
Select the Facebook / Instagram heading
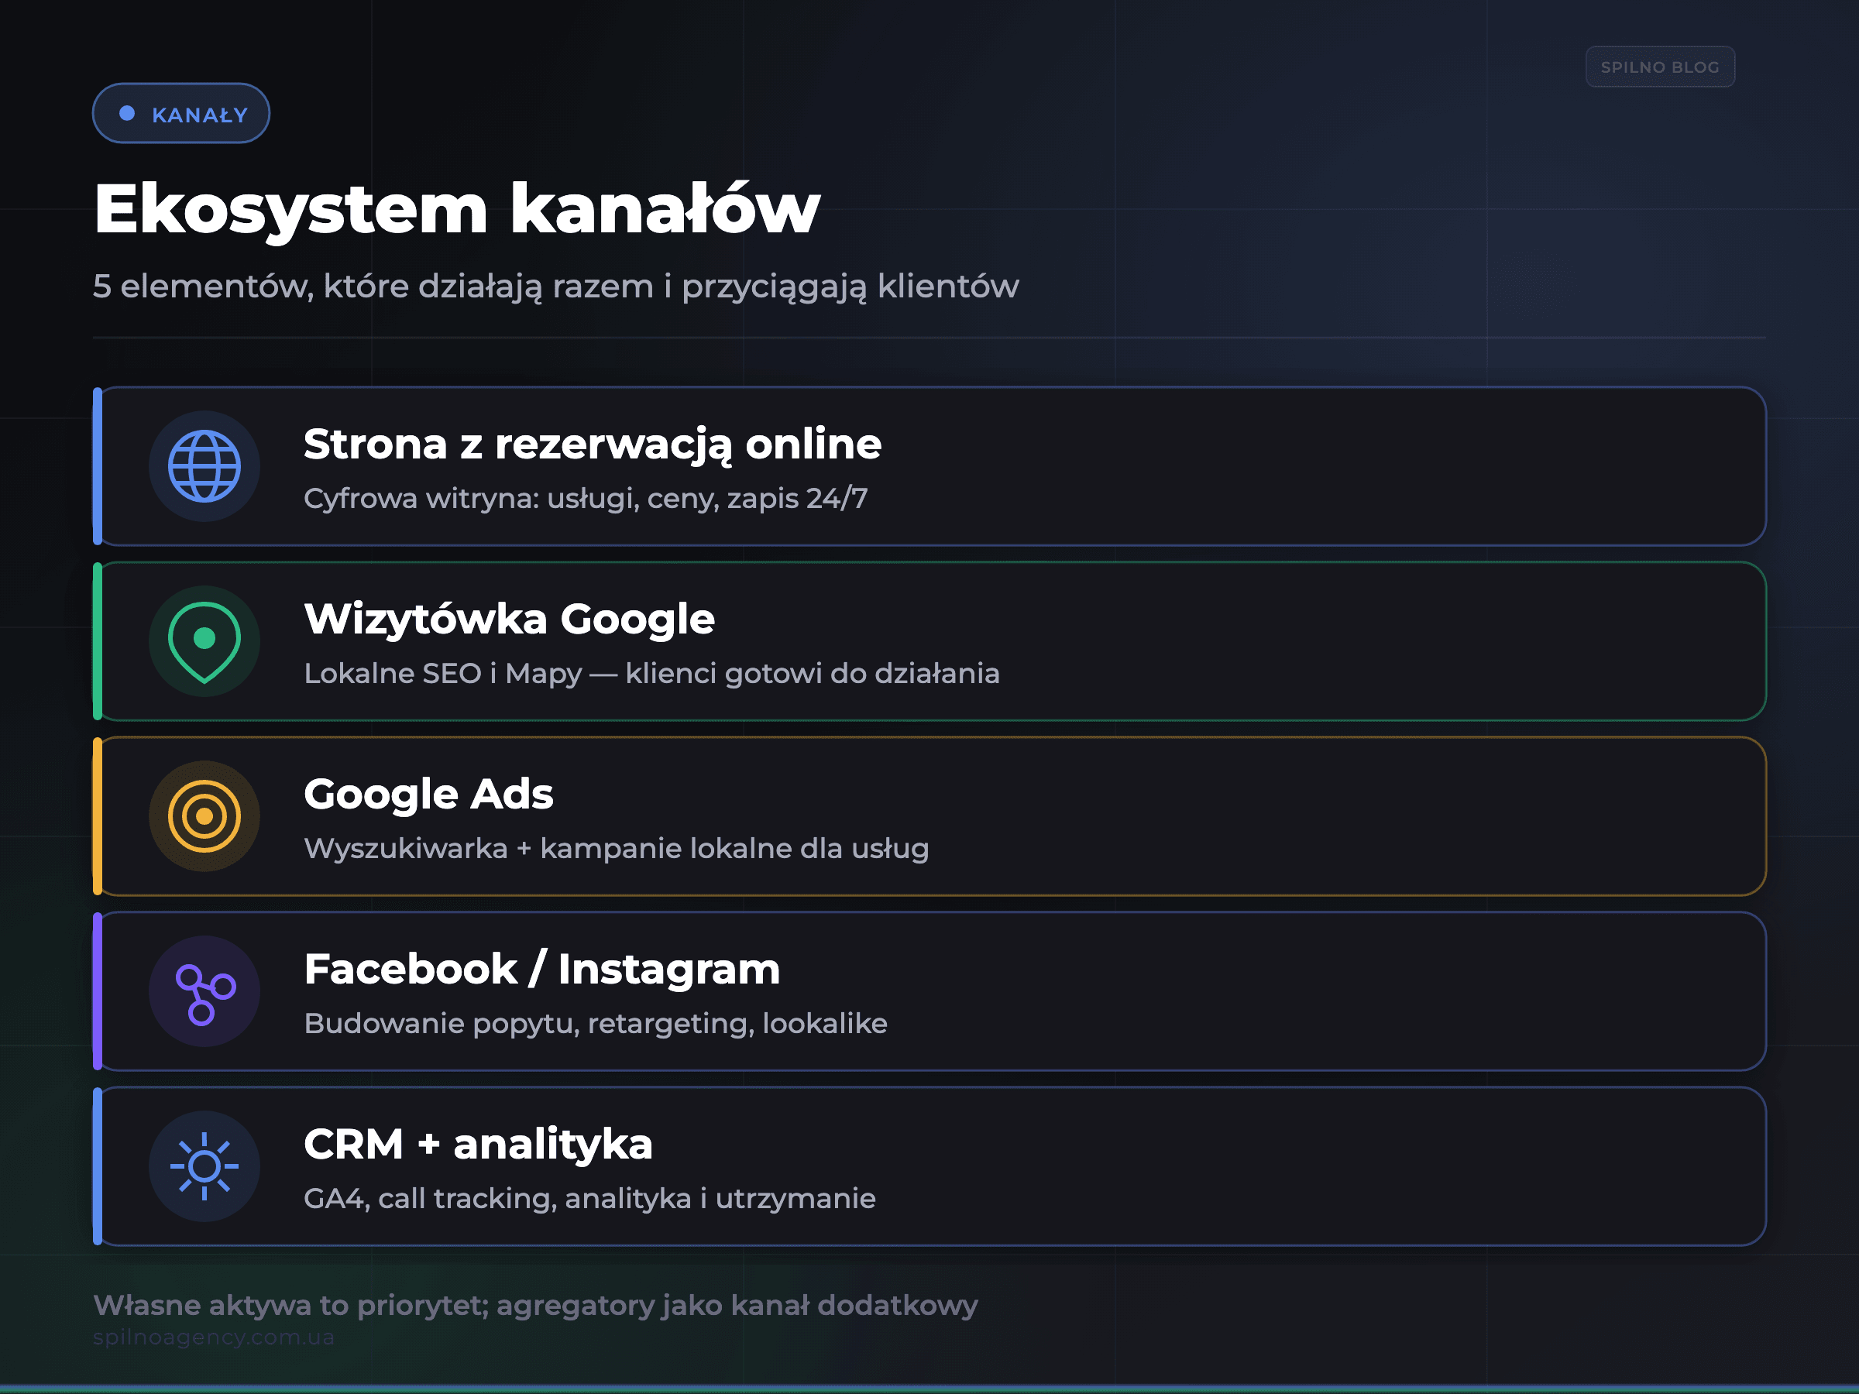coord(542,970)
